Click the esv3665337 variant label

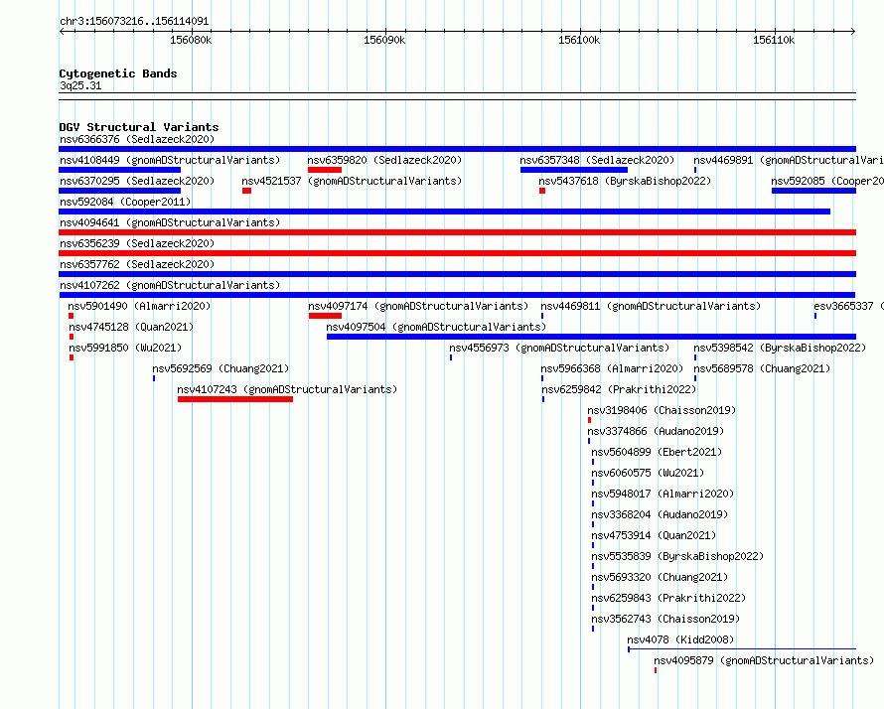848,306
